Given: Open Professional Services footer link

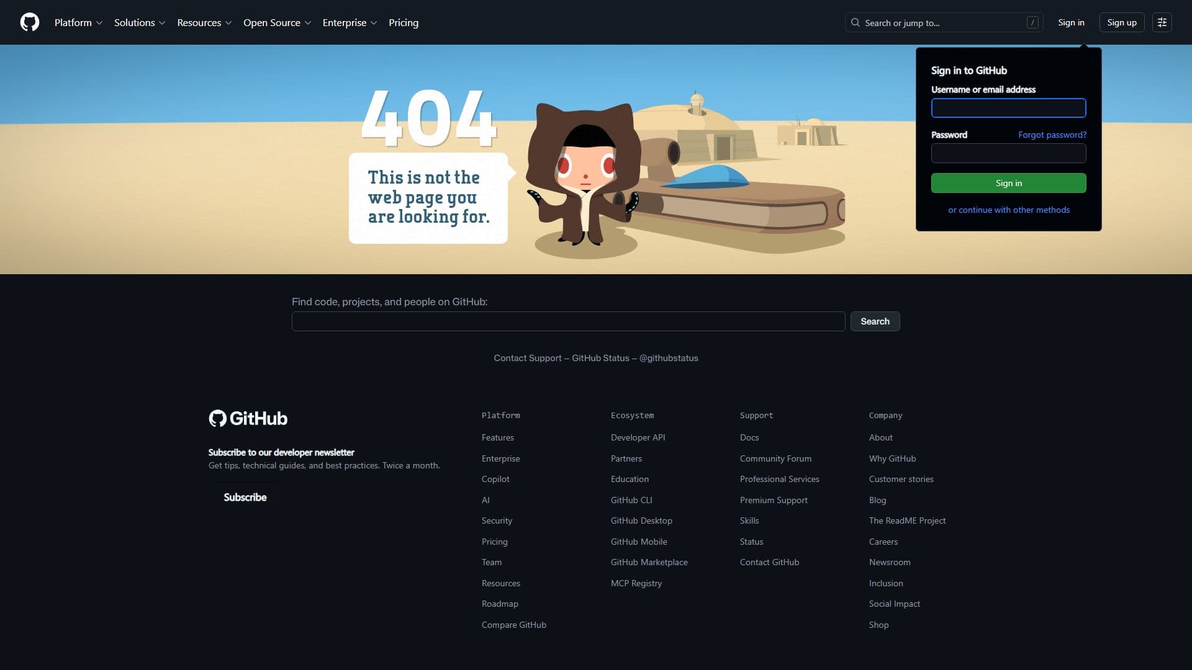Looking at the screenshot, I should 779,479.
